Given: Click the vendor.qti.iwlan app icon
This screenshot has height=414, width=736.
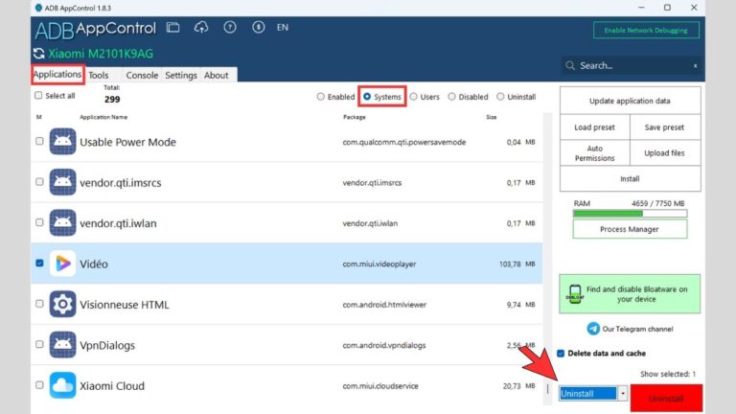Looking at the screenshot, I should click(62, 222).
